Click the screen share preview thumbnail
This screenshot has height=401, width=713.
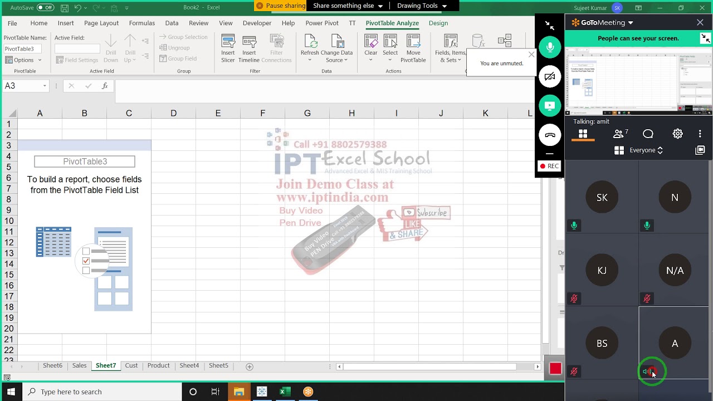[x=638, y=81]
